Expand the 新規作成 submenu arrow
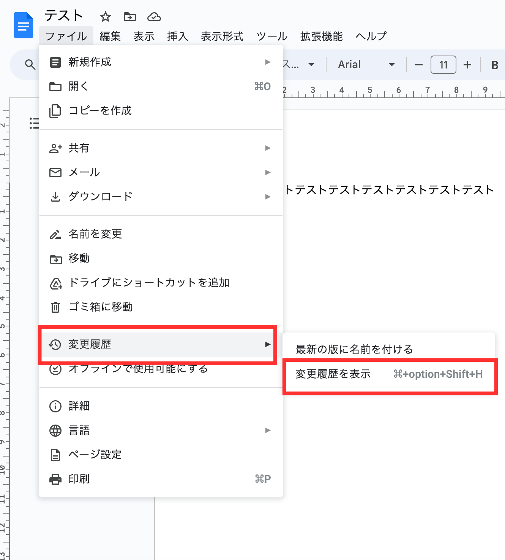The width and height of the screenshot is (505, 560). click(x=268, y=62)
